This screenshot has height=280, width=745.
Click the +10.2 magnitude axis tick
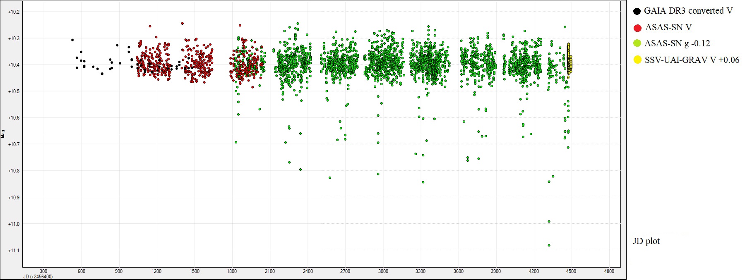pos(14,12)
